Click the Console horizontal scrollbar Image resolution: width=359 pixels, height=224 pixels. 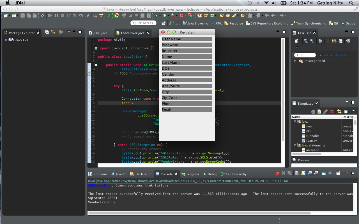click(x=199, y=213)
